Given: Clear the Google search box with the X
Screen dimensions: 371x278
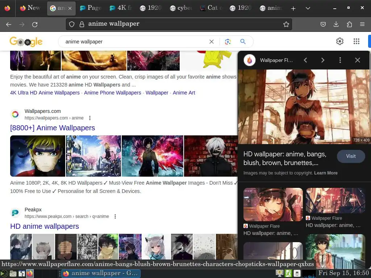Looking at the screenshot, I should [212, 42].
